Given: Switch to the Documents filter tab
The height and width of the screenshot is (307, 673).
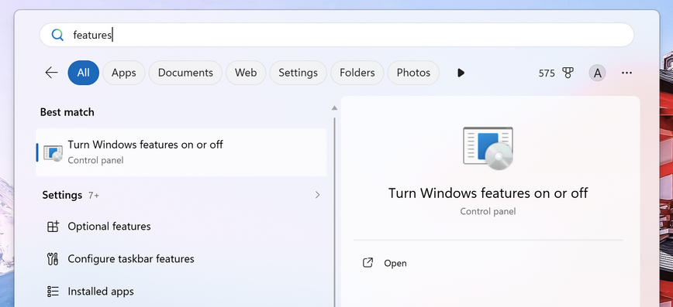Looking at the screenshot, I should tap(185, 73).
